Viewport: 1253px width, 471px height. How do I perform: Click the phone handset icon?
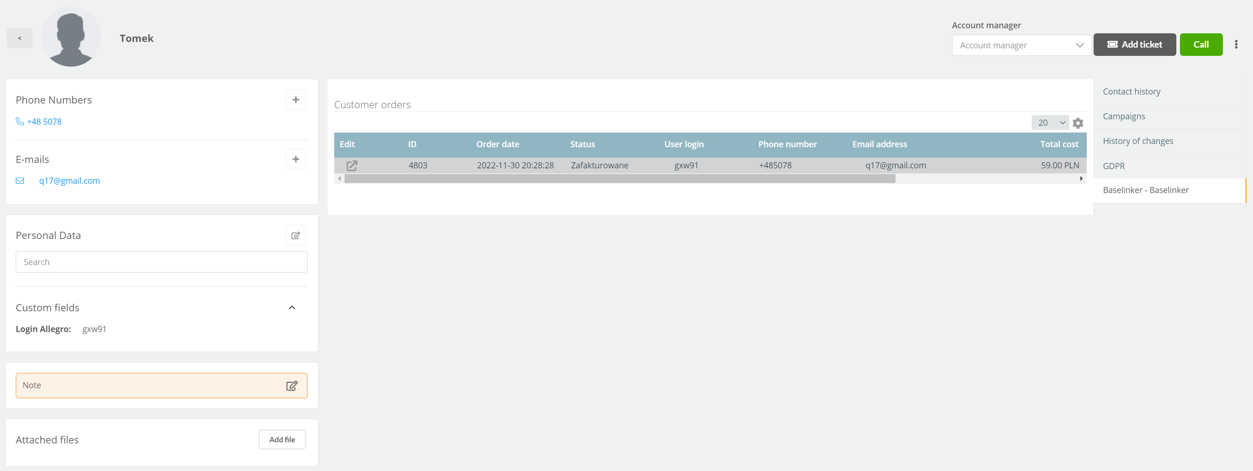coord(20,122)
